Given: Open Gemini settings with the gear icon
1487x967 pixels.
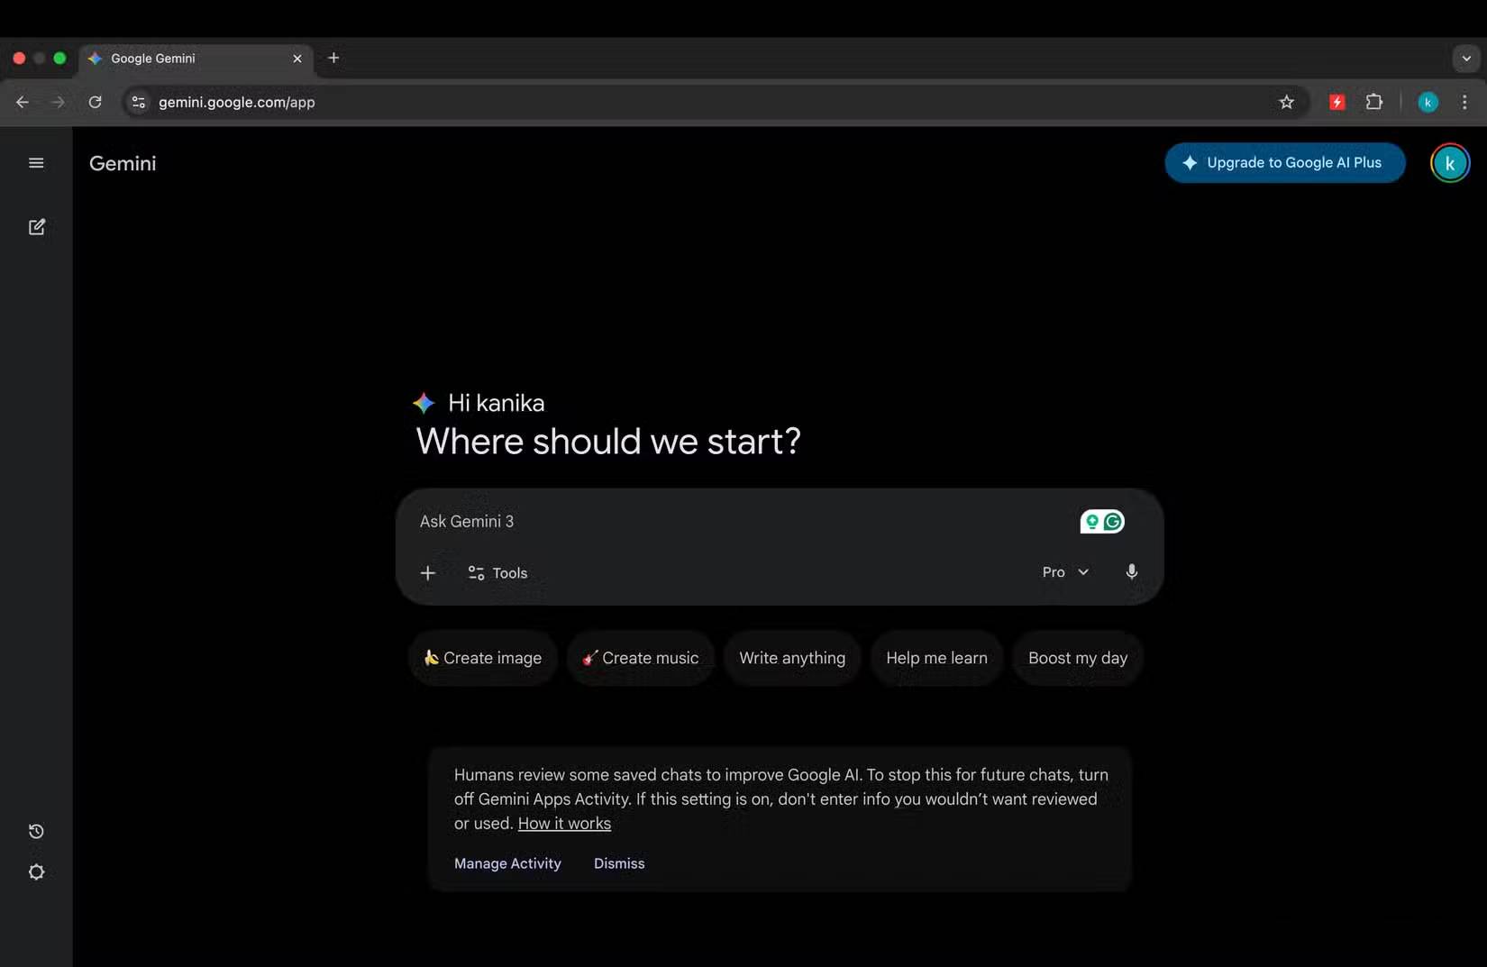Looking at the screenshot, I should click(x=36, y=871).
